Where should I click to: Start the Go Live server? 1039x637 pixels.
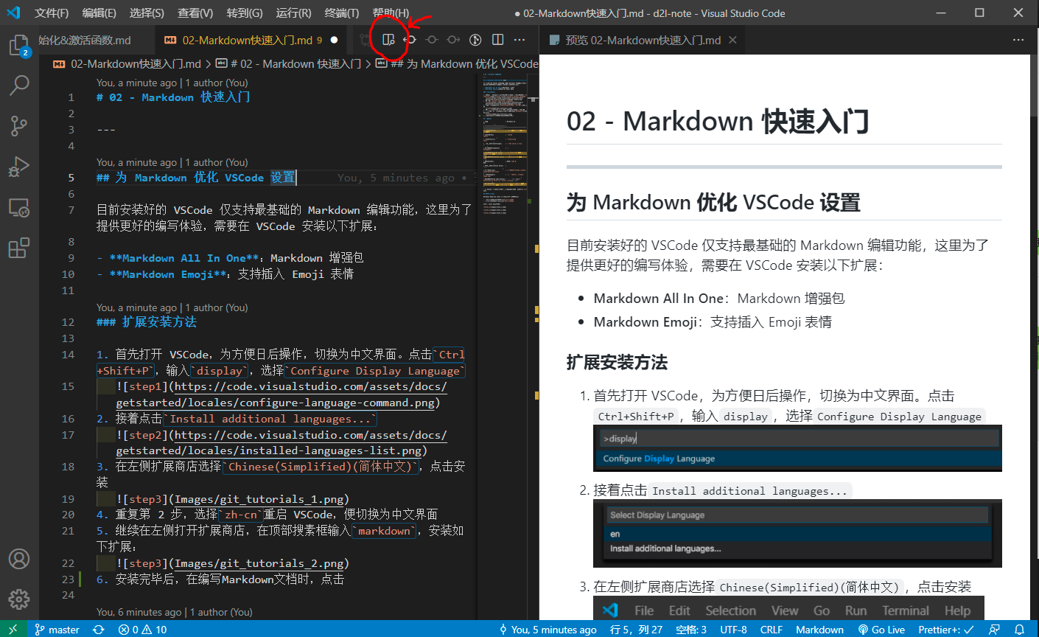881,629
